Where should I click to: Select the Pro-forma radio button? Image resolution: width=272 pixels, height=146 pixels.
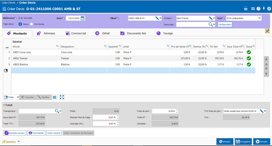tap(32, 24)
